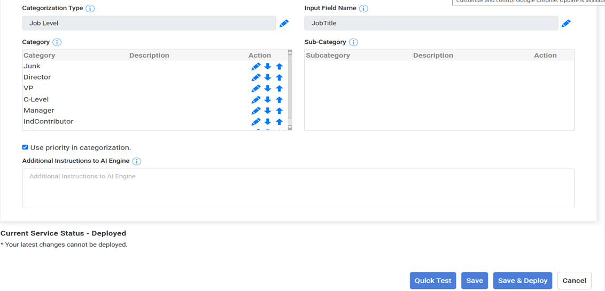This screenshot has height=291, width=605.
Task: Focus the Additional Instructions text area
Action: 298,188
